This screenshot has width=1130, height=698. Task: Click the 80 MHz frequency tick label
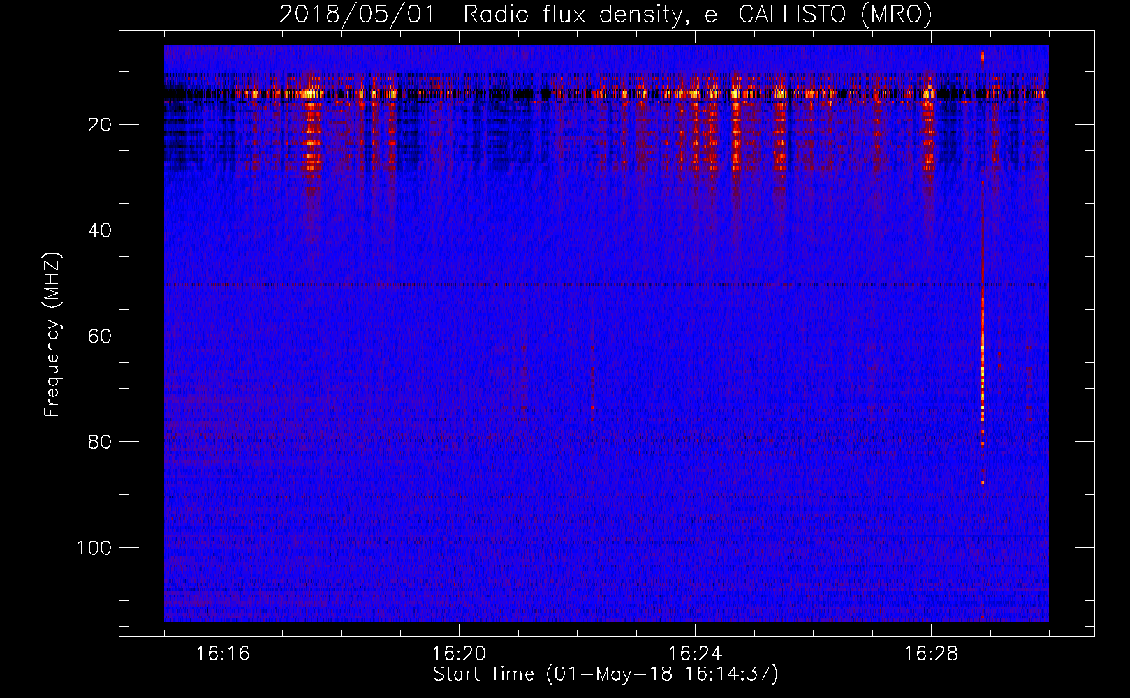pos(100,442)
